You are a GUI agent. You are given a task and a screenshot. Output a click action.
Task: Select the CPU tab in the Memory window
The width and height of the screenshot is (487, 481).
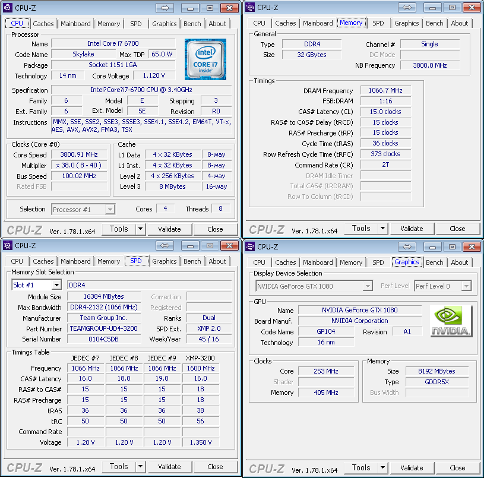(x=259, y=23)
